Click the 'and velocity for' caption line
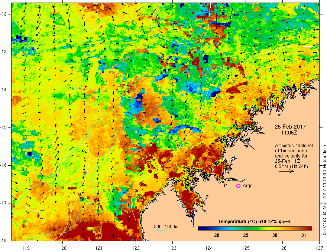The image size is (327, 252). pyautogui.click(x=291, y=156)
